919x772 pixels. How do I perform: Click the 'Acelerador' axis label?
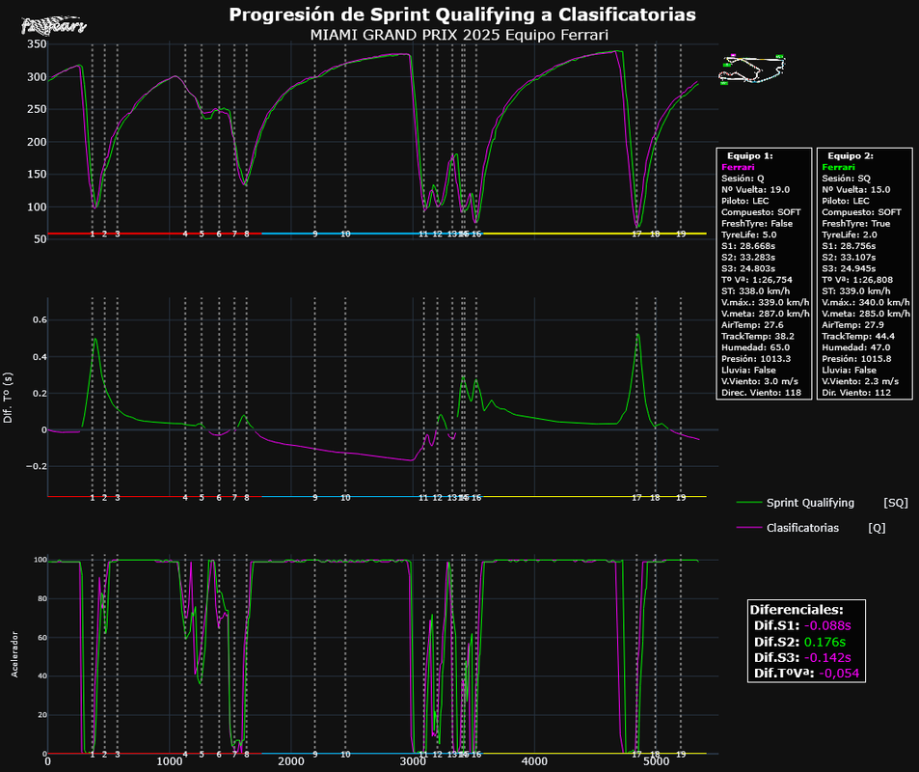pyautogui.click(x=14, y=654)
